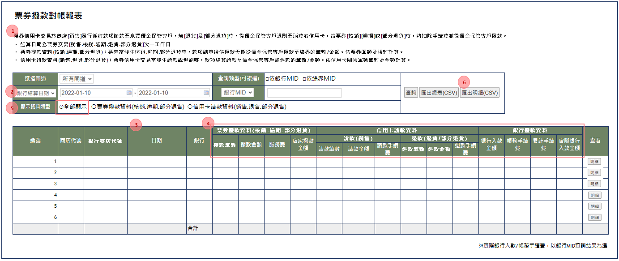The height and width of the screenshot is (261, 619).
Task: Open the end date calendar picker
Action: point(205,92)
